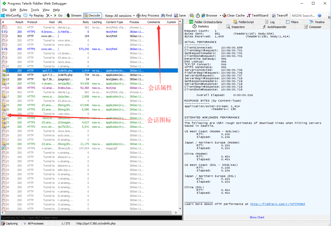Open Find sessions binoculars
The image size is (331, 226).
pyautogui.click(x=166, y=15)
